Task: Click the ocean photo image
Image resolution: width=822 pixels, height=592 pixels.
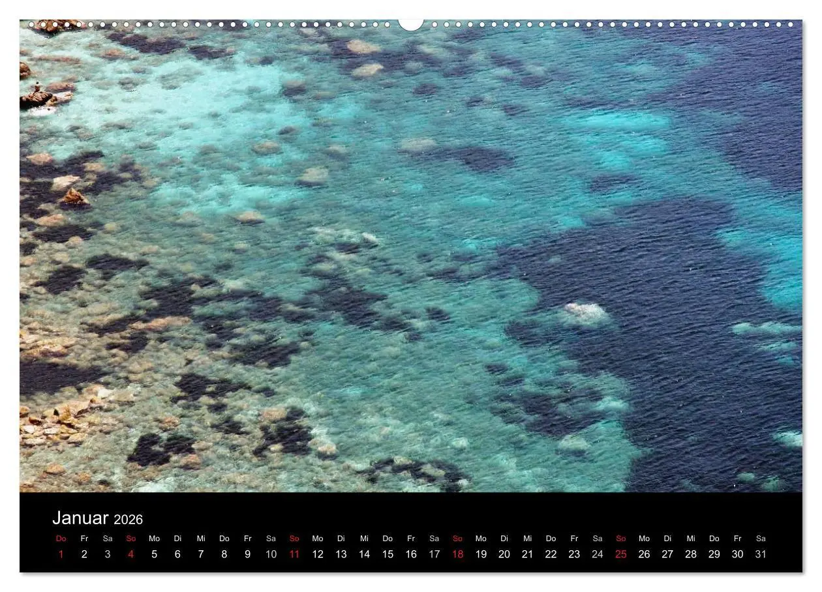Action: click(411, 256)
